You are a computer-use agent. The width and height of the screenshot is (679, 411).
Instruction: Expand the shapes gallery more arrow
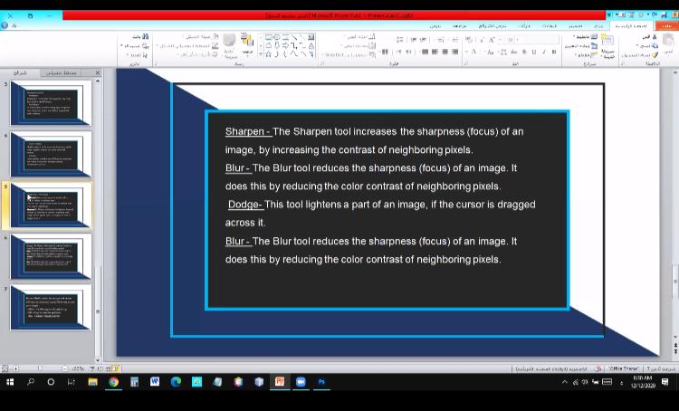pos(263,54)
